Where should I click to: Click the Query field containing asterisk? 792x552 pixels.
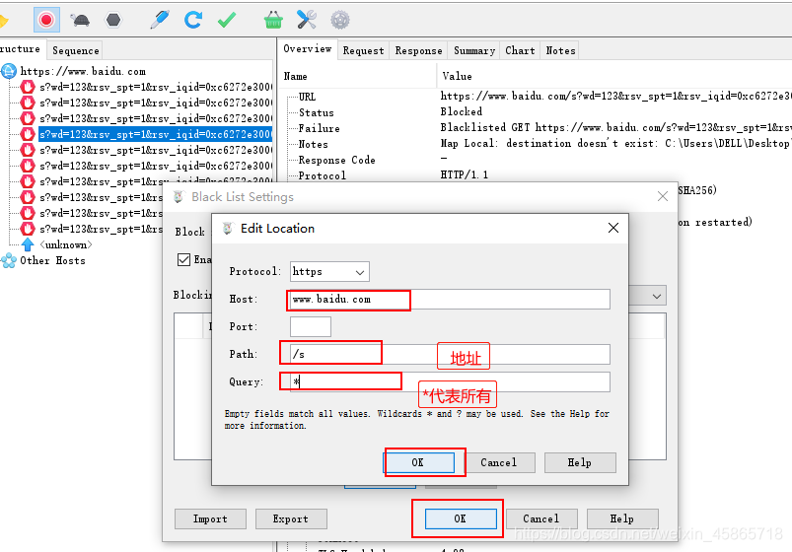450,381
